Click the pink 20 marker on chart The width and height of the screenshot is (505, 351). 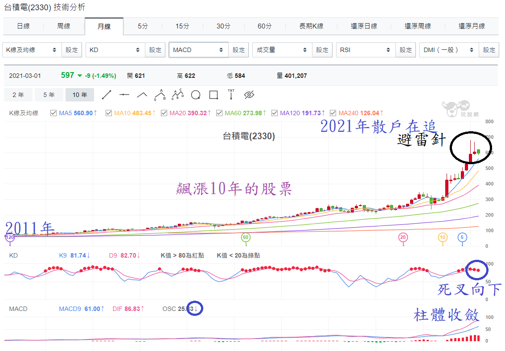(x=403, y=238)
